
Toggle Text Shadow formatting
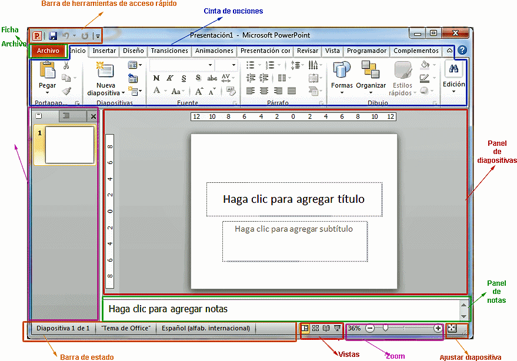tap(198, 78)
